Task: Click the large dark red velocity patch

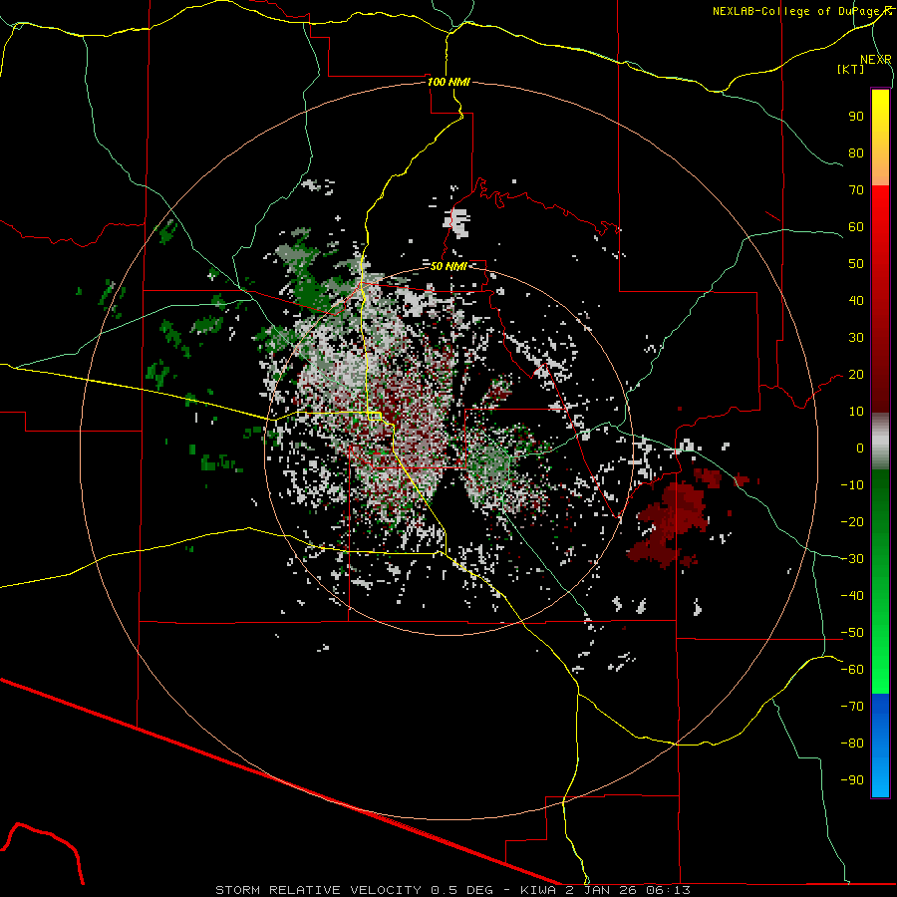Action: pyautogui.click(x=671, y=523)
